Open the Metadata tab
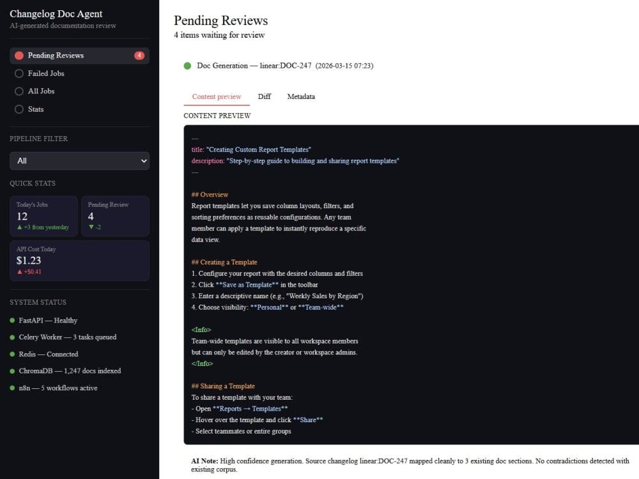 coord(301,96)
